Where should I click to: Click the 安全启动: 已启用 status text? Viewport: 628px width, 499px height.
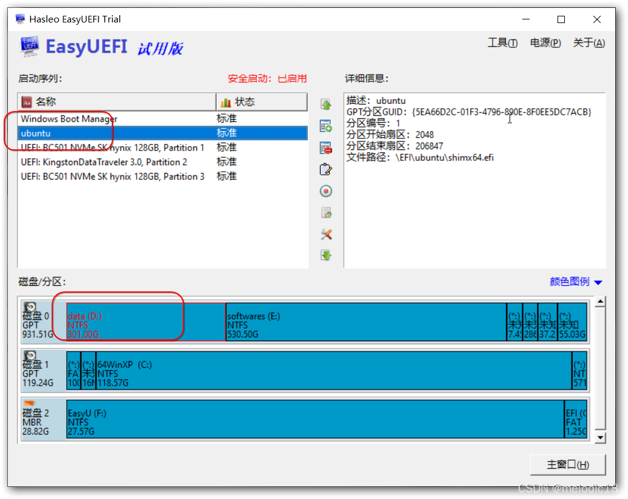click(x=267, y=78)
